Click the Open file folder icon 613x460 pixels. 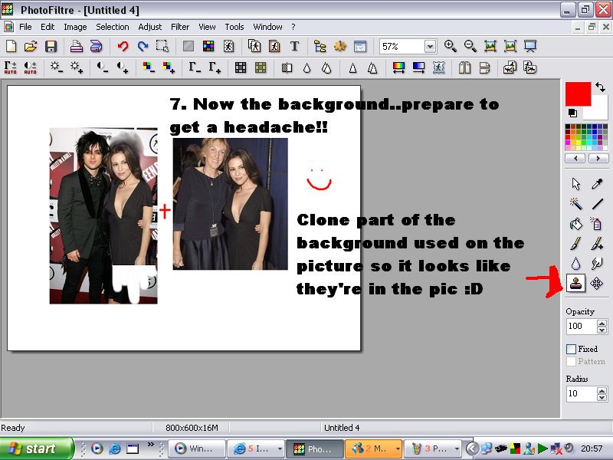tap(31, 46)
